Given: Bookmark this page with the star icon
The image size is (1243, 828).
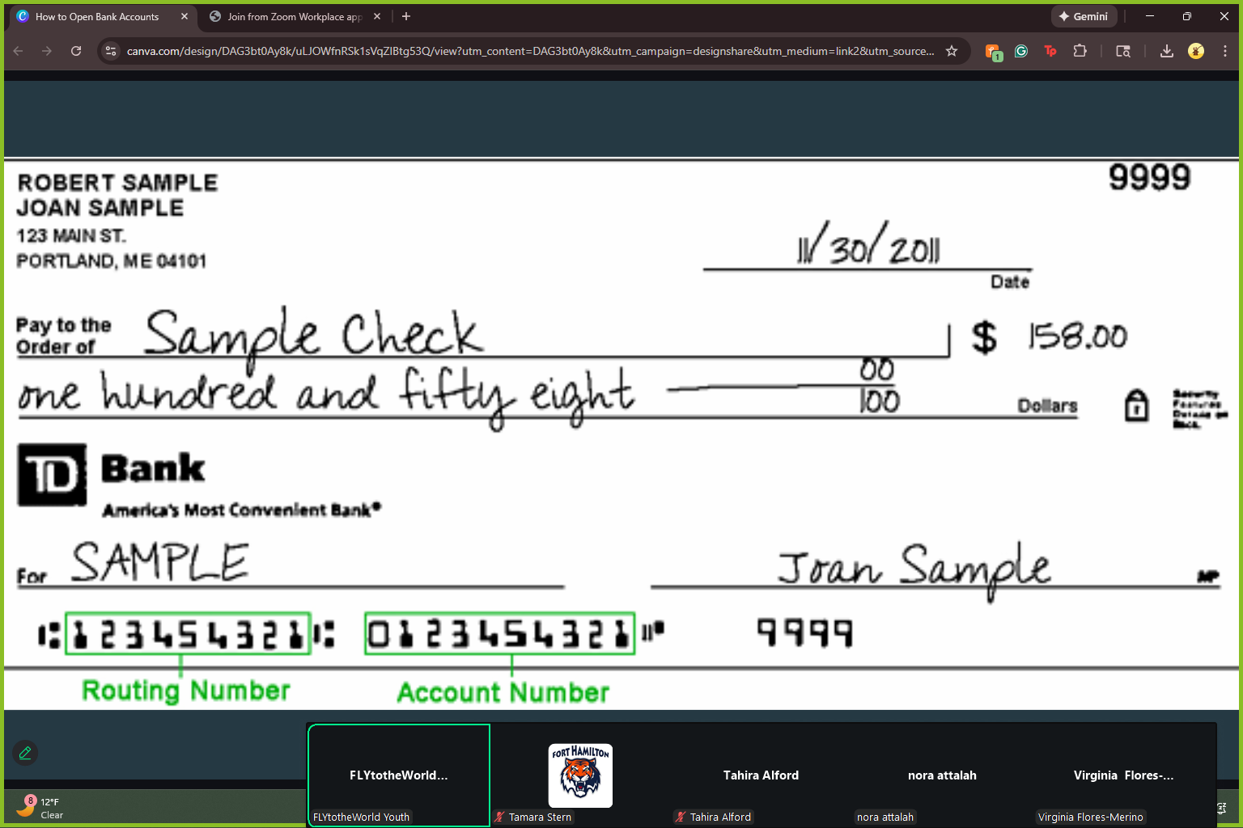Looking at the screenshot, I should 952,51.
